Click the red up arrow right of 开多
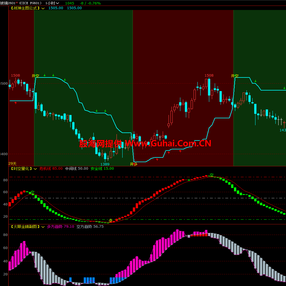Viewport: 286px width, 286px height. tap(157, 160)
